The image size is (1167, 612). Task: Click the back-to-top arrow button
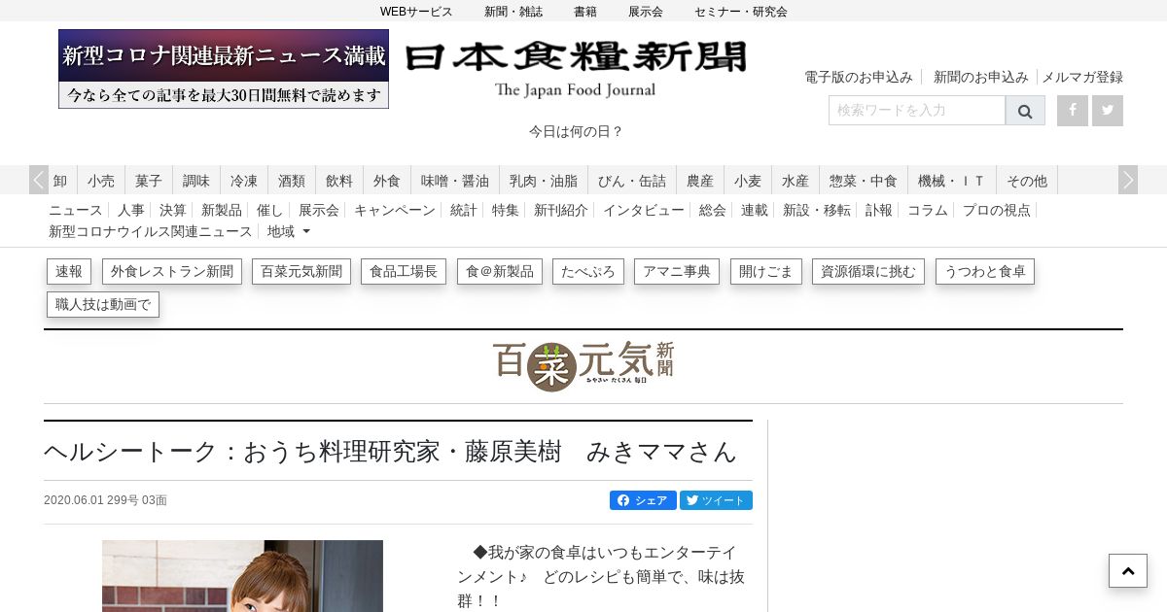point(1128,571)
